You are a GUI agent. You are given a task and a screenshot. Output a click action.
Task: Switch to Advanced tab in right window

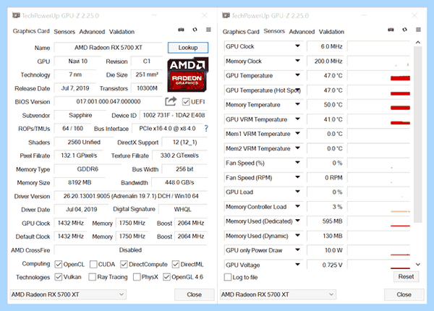[x=302, y=32]
